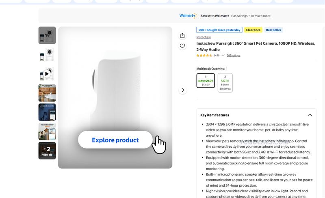
Task: Click the +2 View all thumbnail
Action: [x=47, y=151]
